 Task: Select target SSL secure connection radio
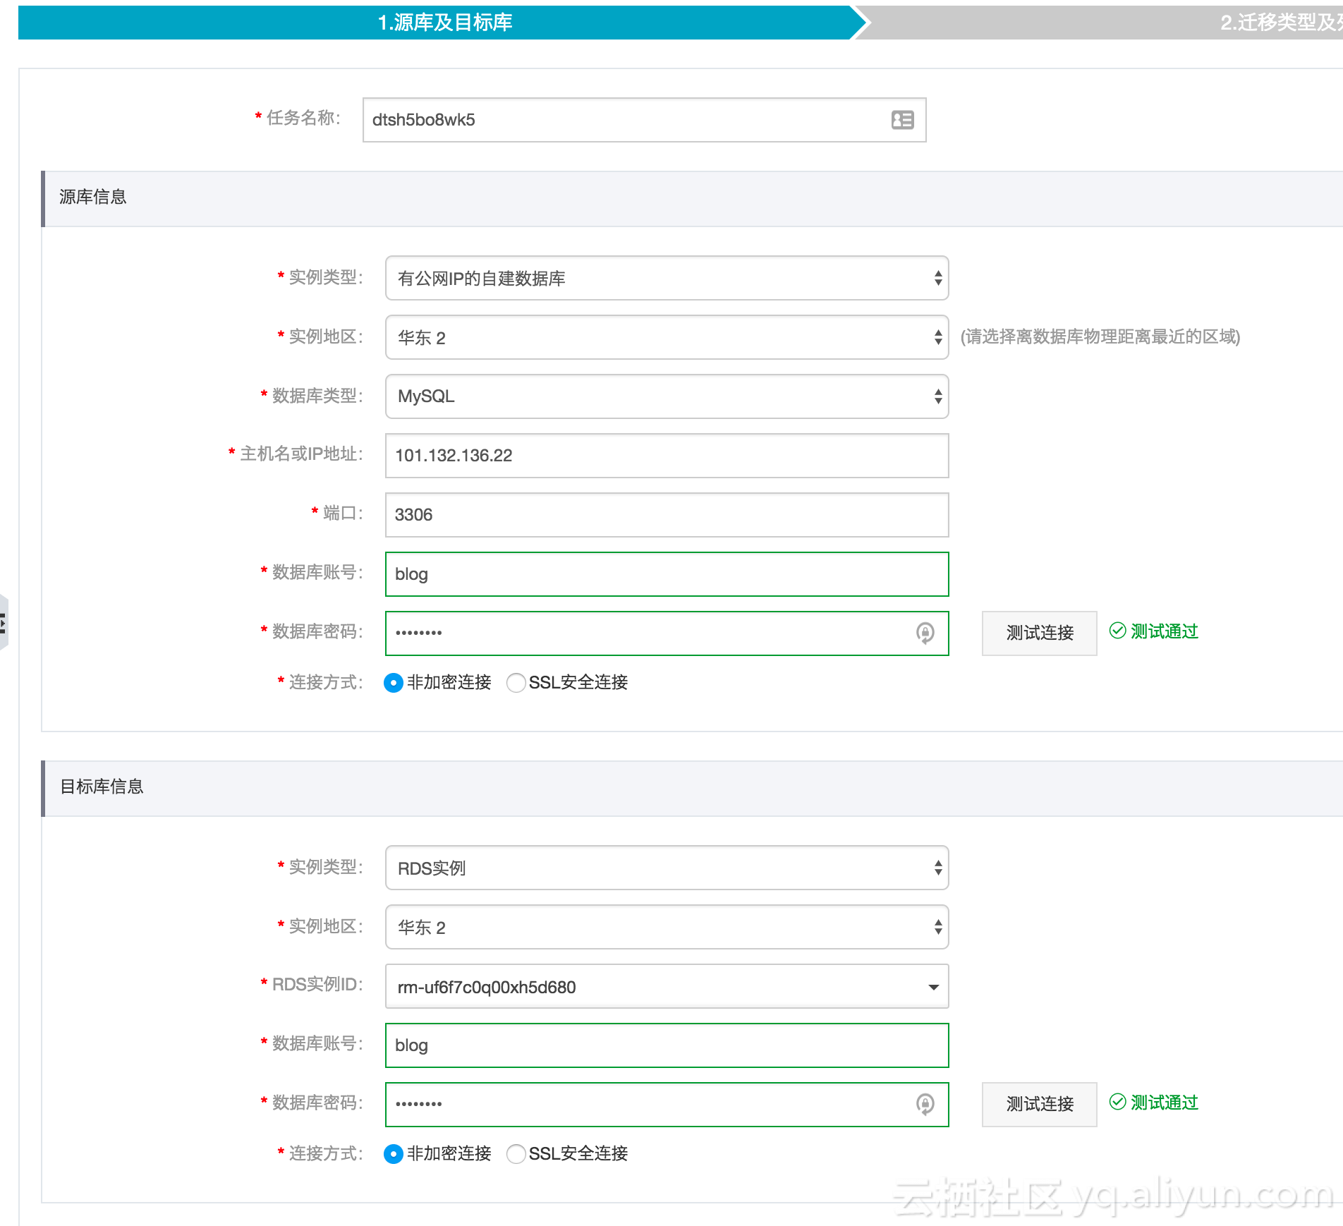tap(516, 1154)
